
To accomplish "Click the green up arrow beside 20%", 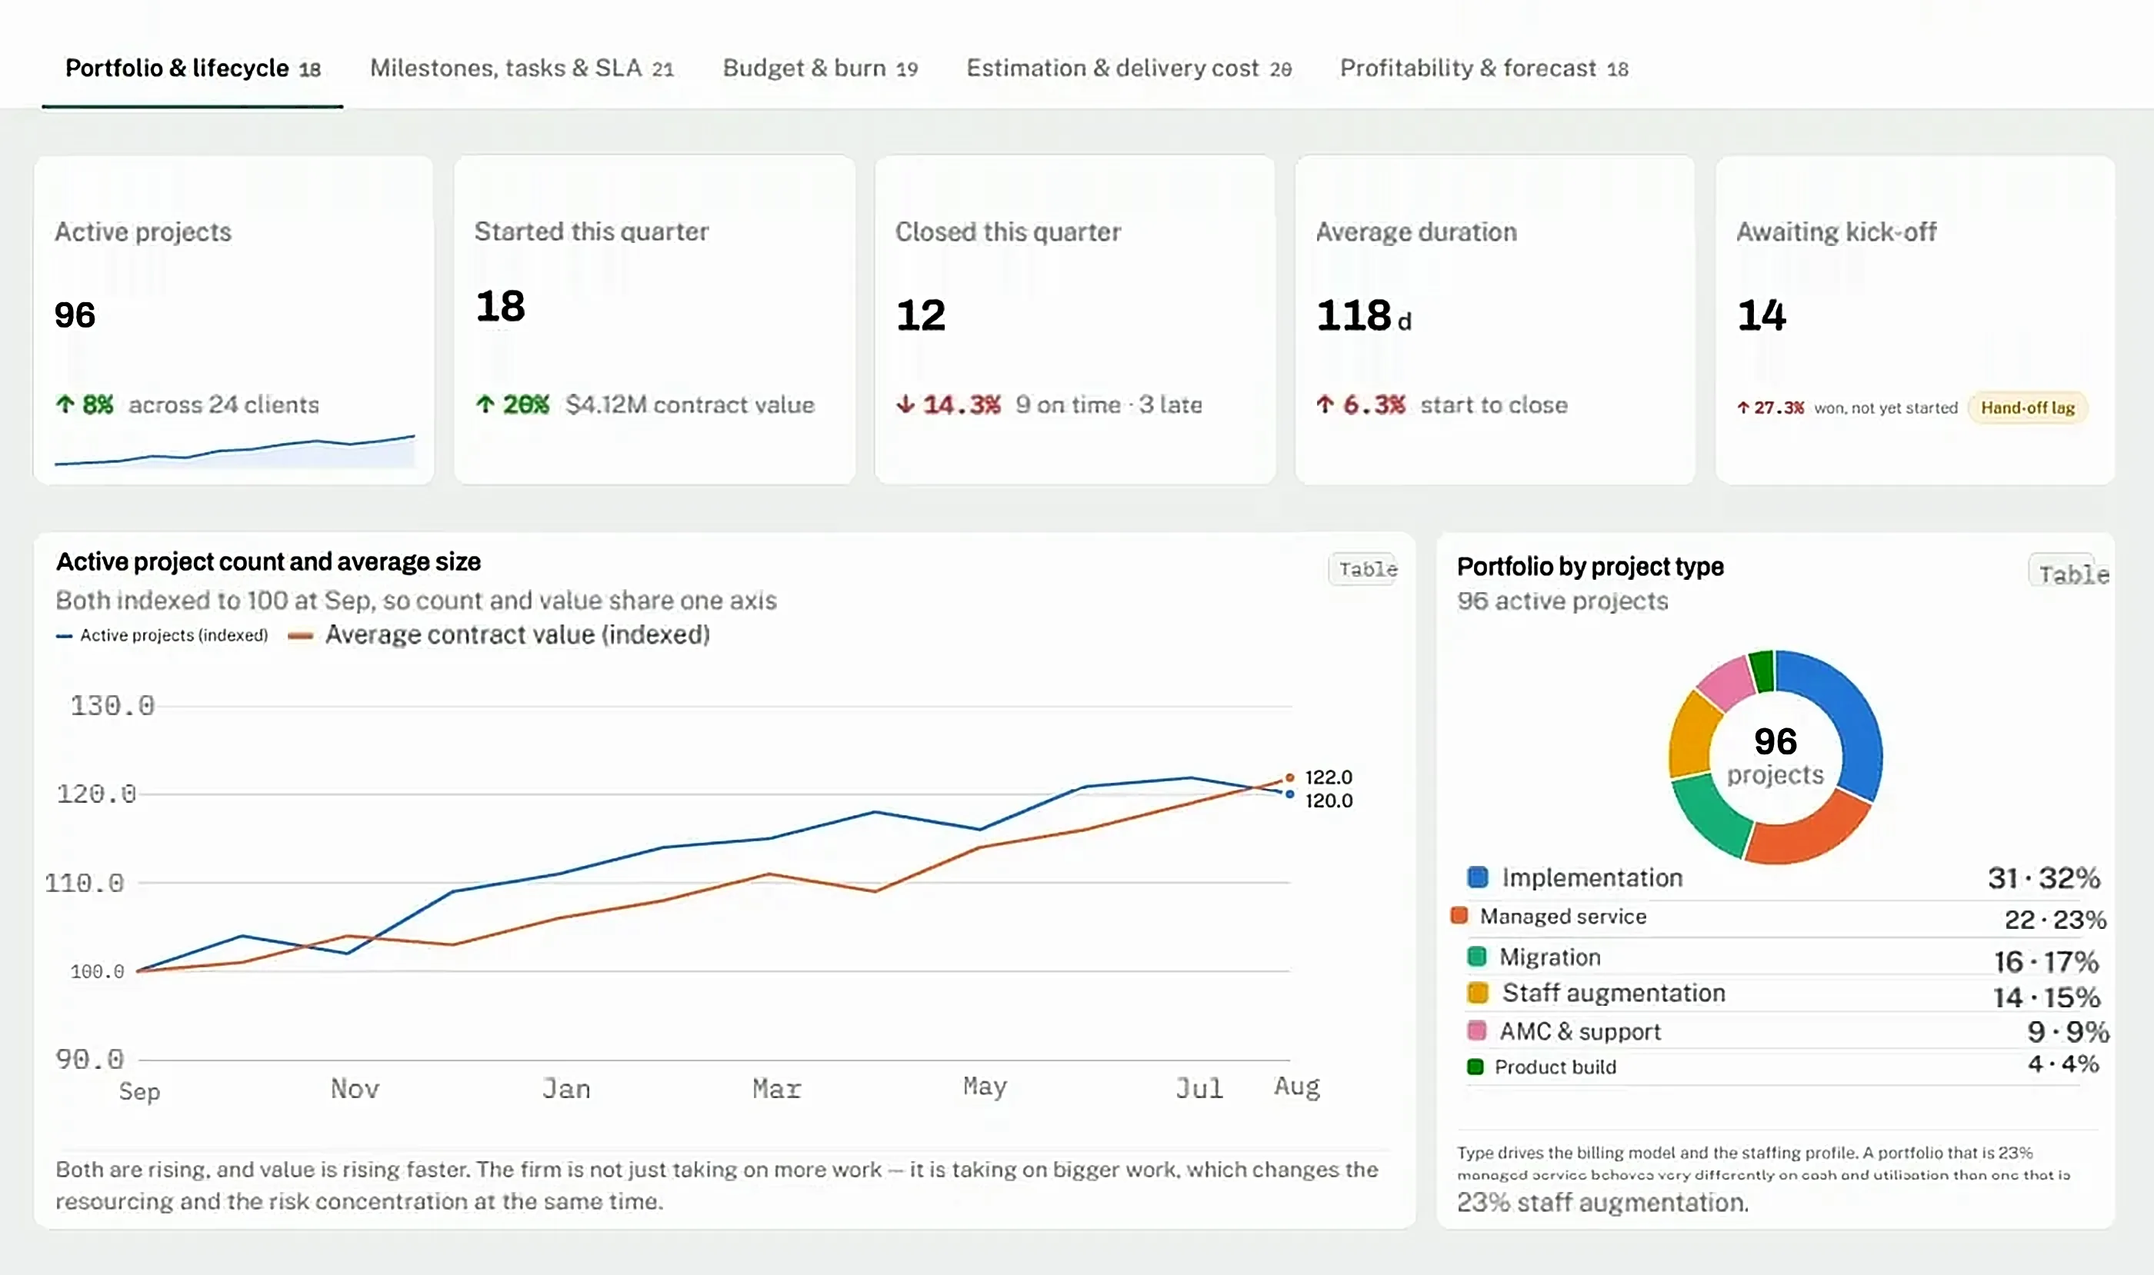I will 485,404.
